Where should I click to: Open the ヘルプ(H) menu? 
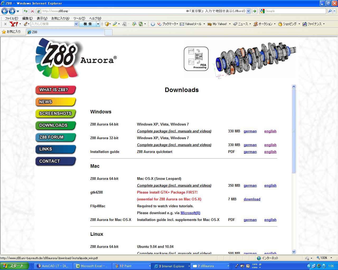[95, 18]
